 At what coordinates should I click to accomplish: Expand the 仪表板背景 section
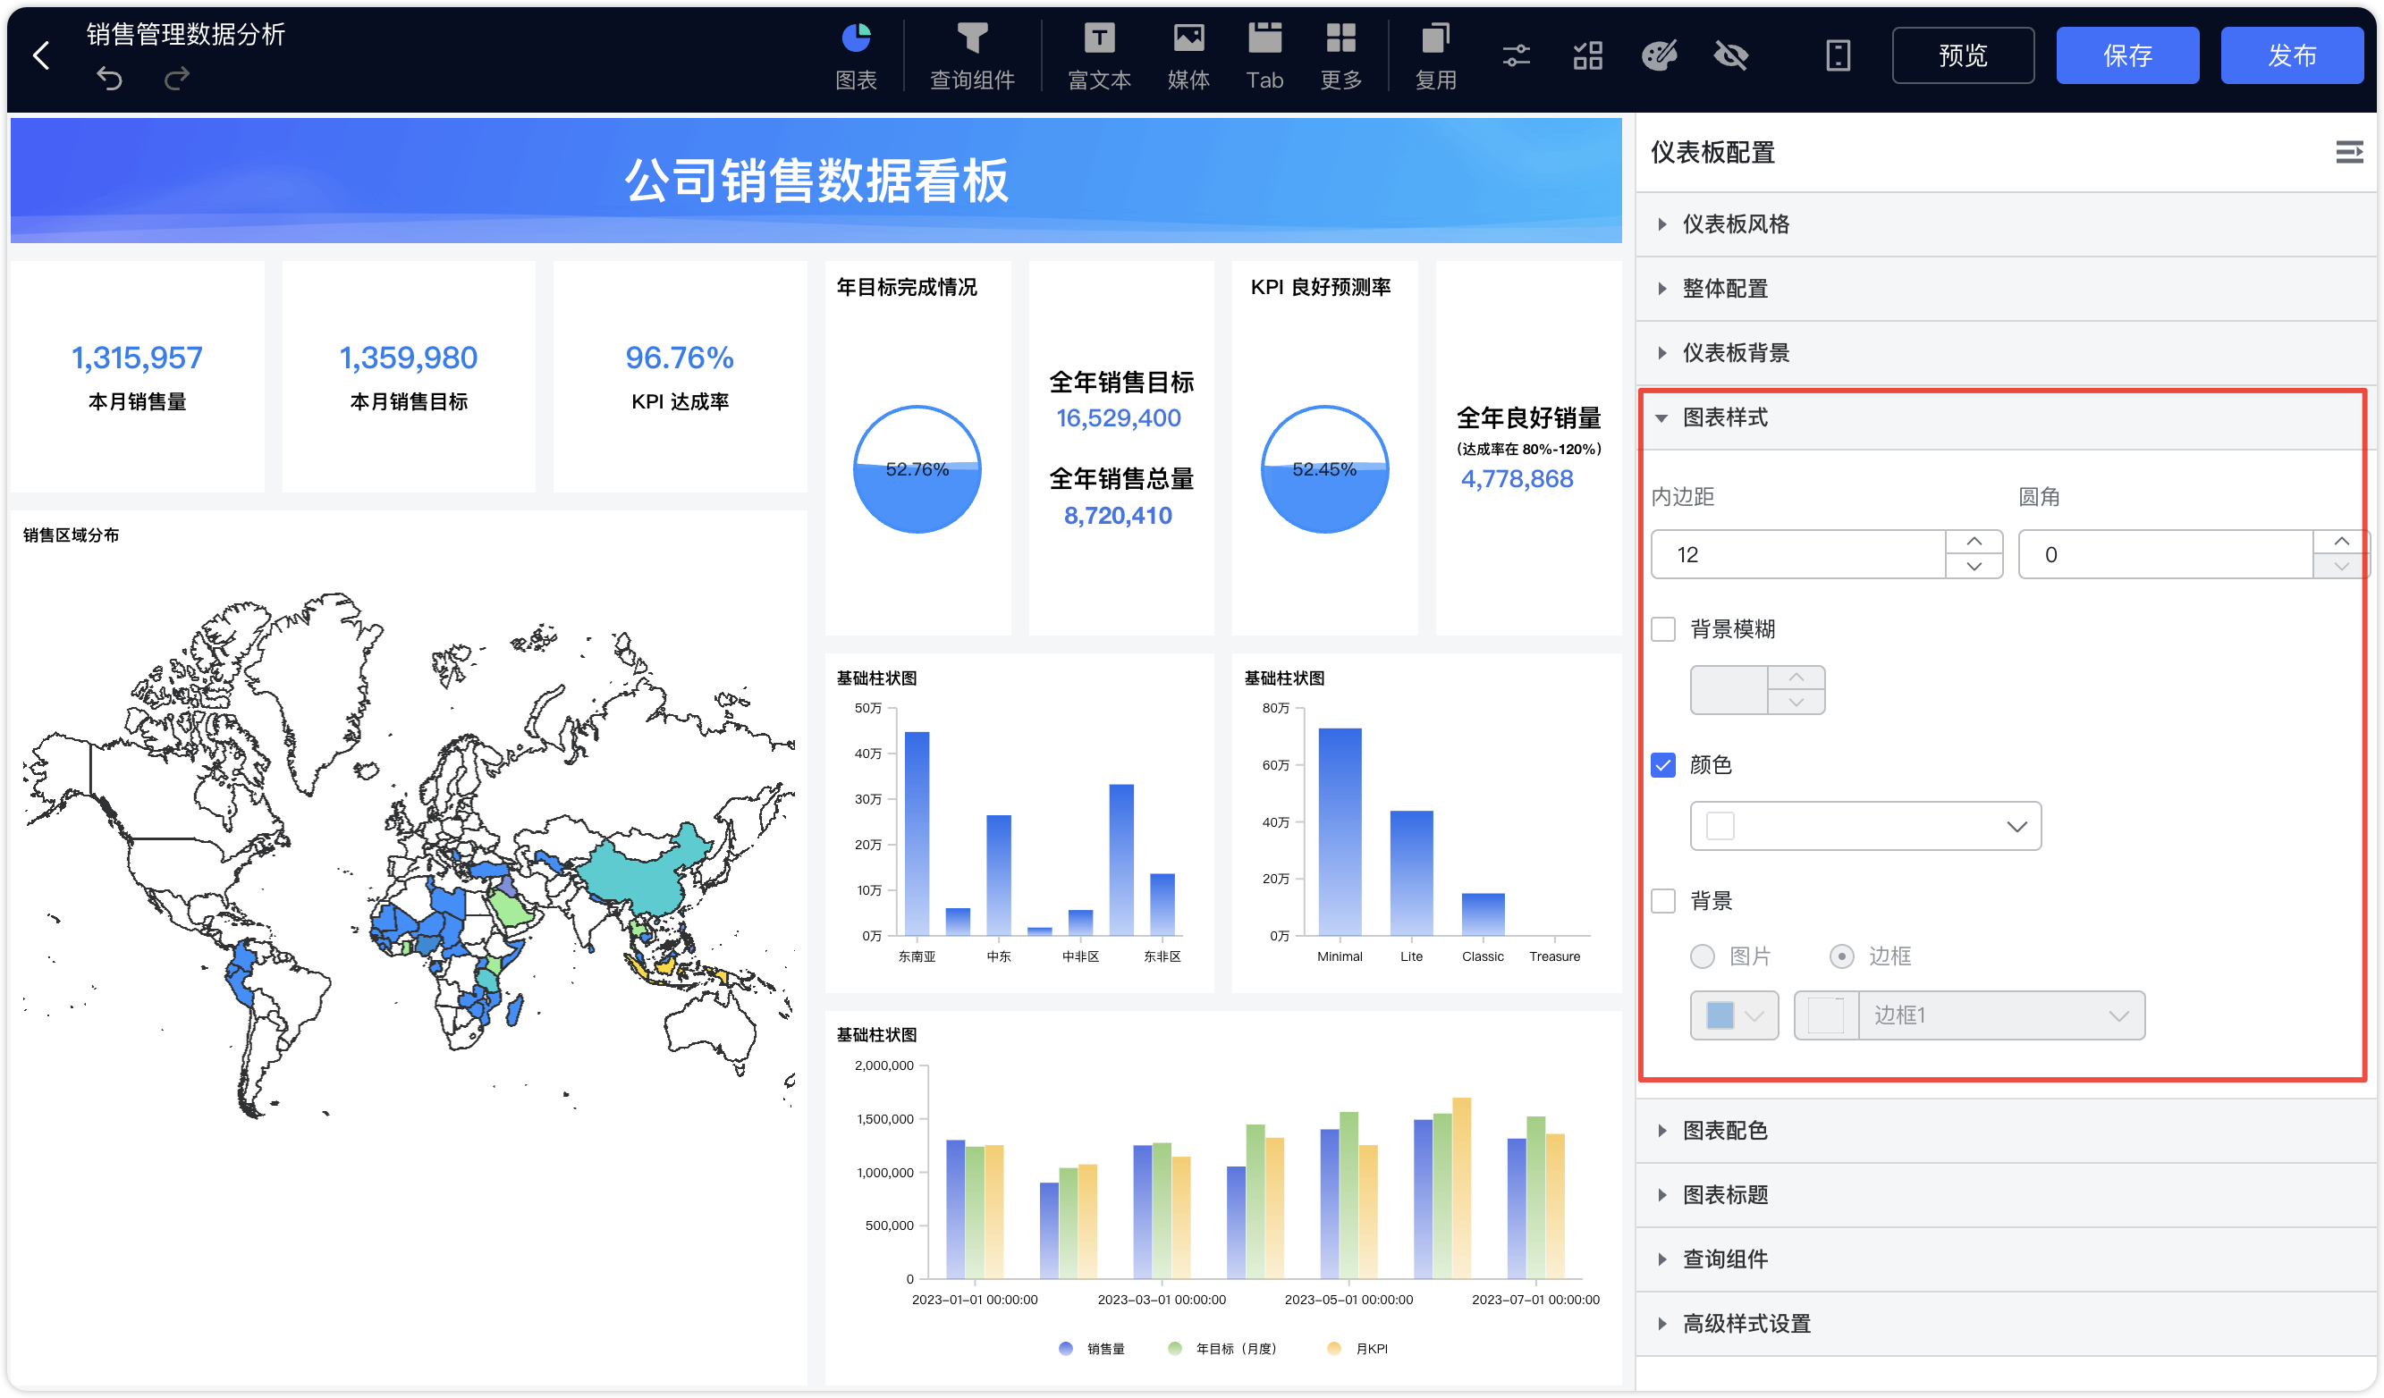(2006, 353)
